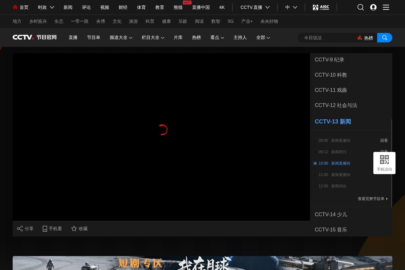Open 乡村振兴 sub-nav link
The image size is (405, 270).
click(38, 21)
